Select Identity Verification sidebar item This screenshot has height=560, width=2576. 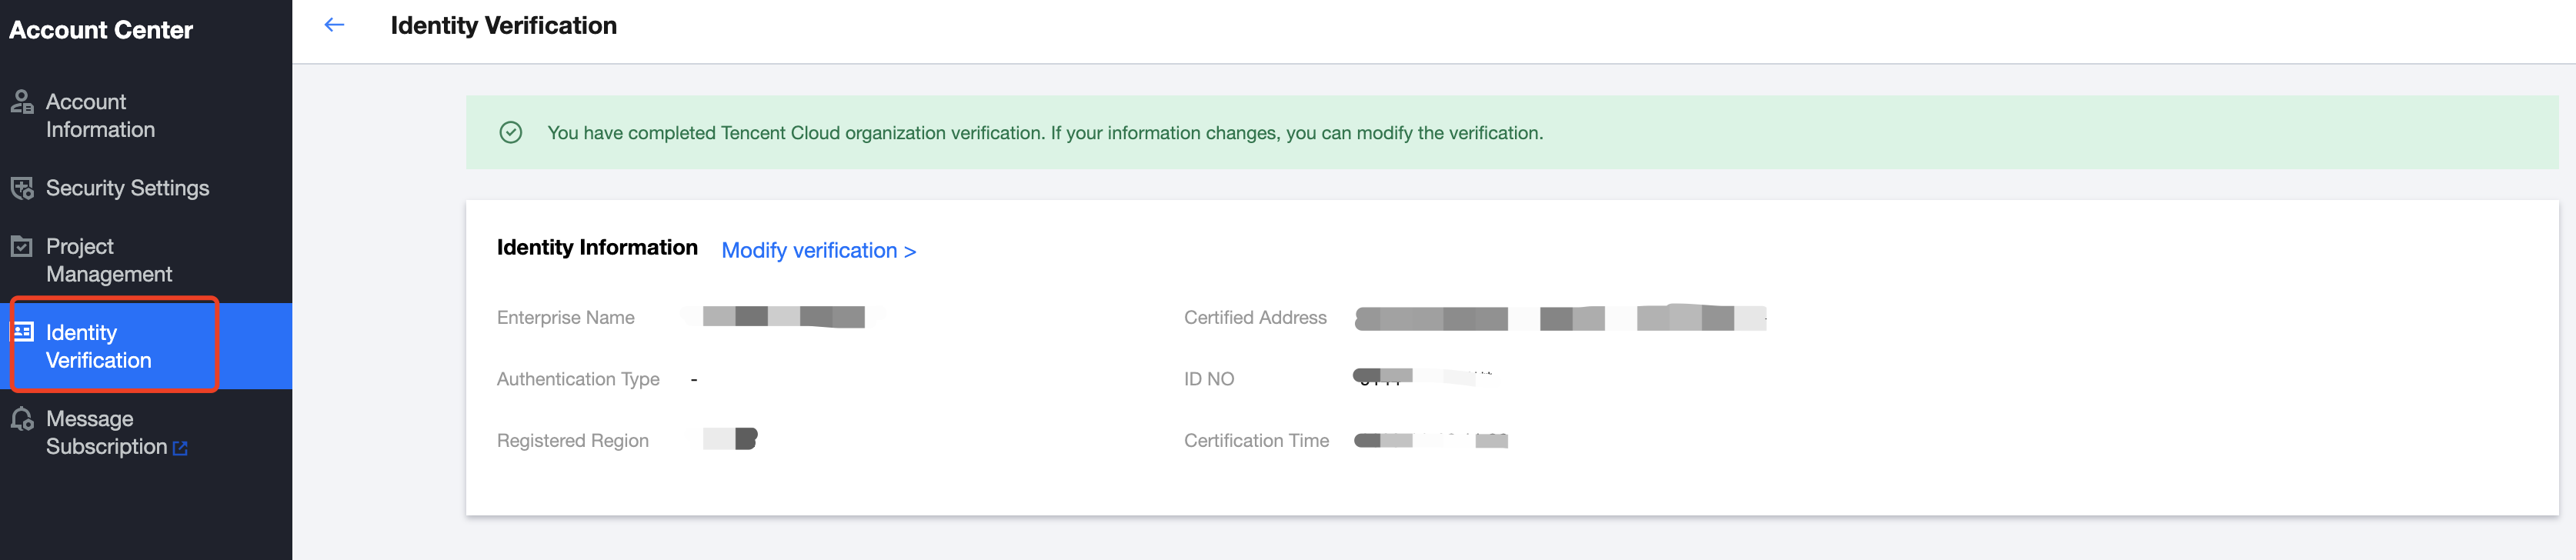(98, 346)
